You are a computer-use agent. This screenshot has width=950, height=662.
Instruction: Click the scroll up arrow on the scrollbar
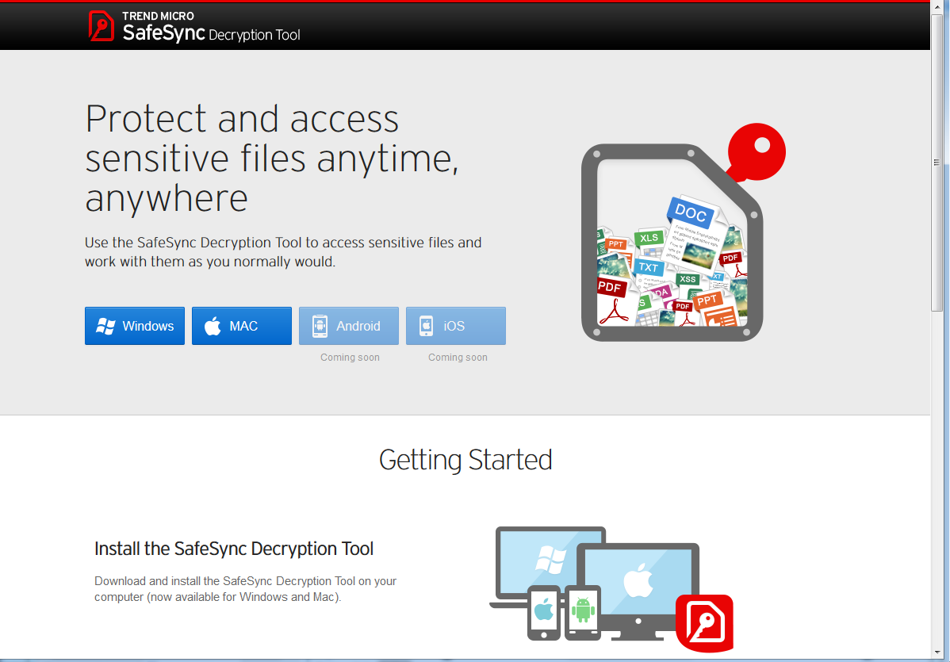coord(939,8)
